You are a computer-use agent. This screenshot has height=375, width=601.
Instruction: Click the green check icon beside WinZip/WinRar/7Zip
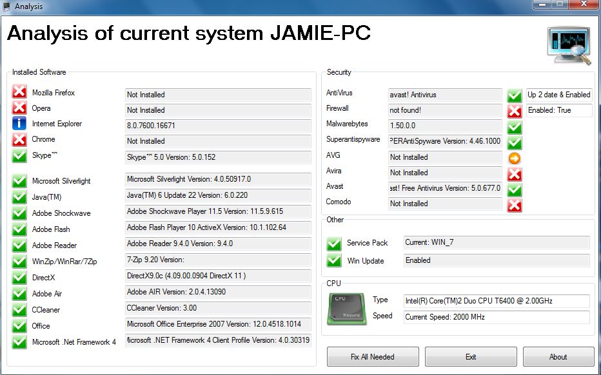(x=19, y=261)
